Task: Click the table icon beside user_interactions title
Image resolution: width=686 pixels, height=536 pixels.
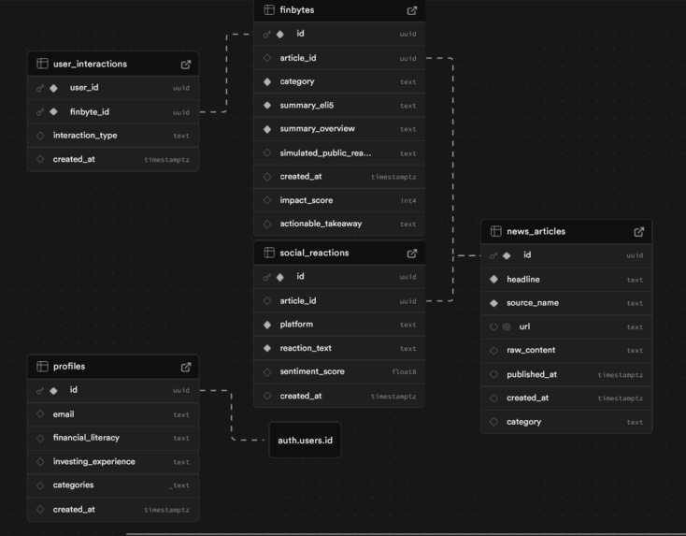Action: [42, 64]
